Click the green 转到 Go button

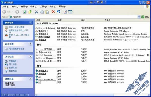[x=145, y=17]
